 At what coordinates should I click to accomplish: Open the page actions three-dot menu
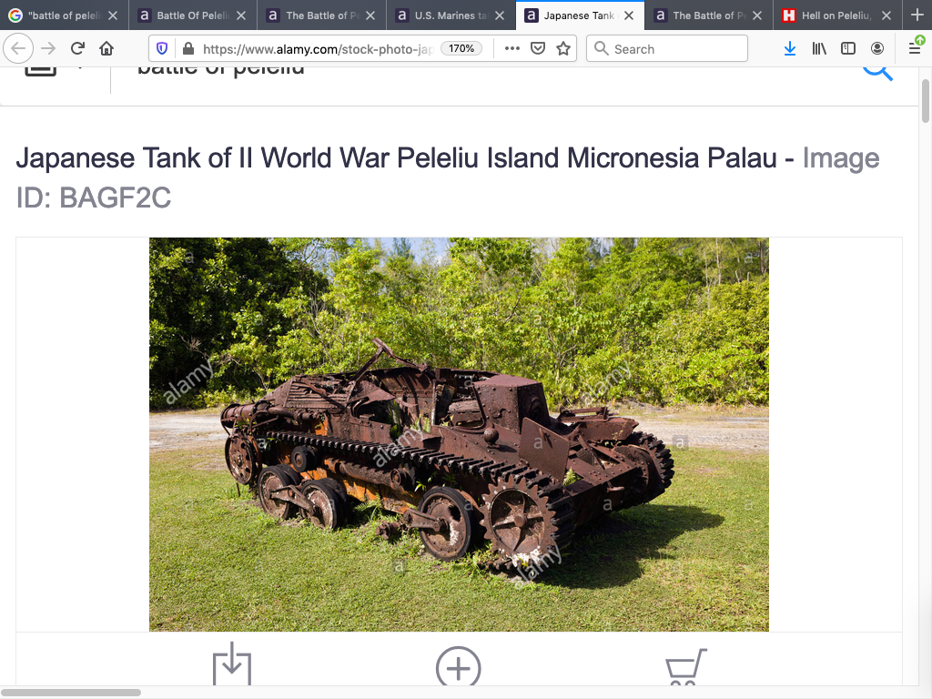512,48
